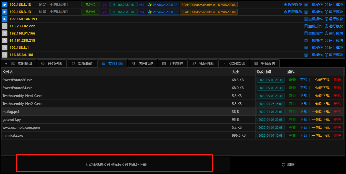Click 一句话下载 for msflag.ps1
This screenshot has width=346, height=174.
coord(321,112)
